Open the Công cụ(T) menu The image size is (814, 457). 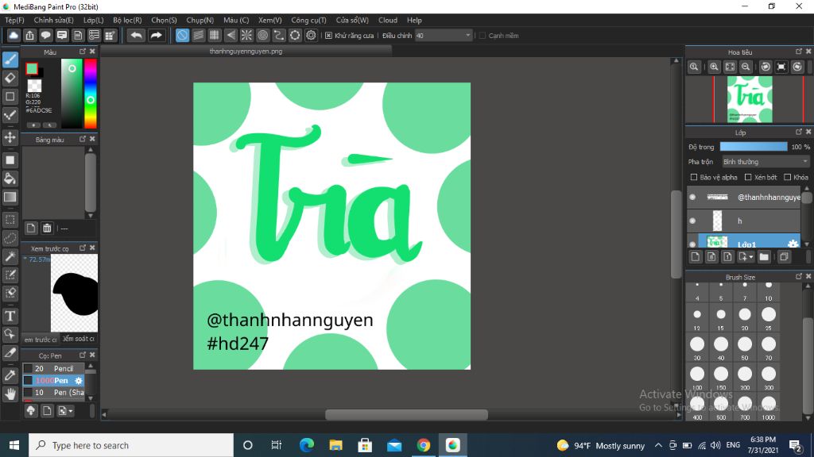[308, 20]
